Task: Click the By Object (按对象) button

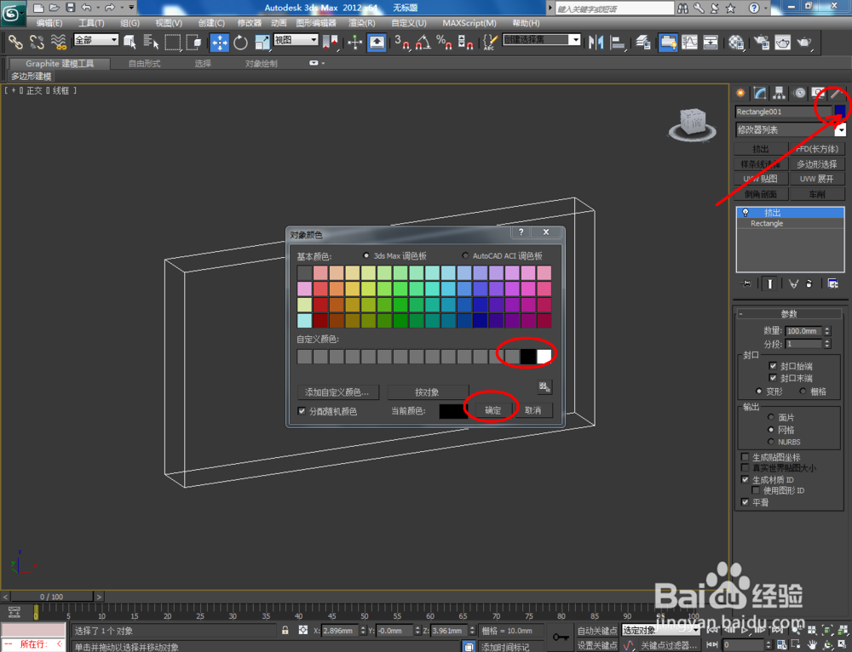Action: click(x=427, y=392)
